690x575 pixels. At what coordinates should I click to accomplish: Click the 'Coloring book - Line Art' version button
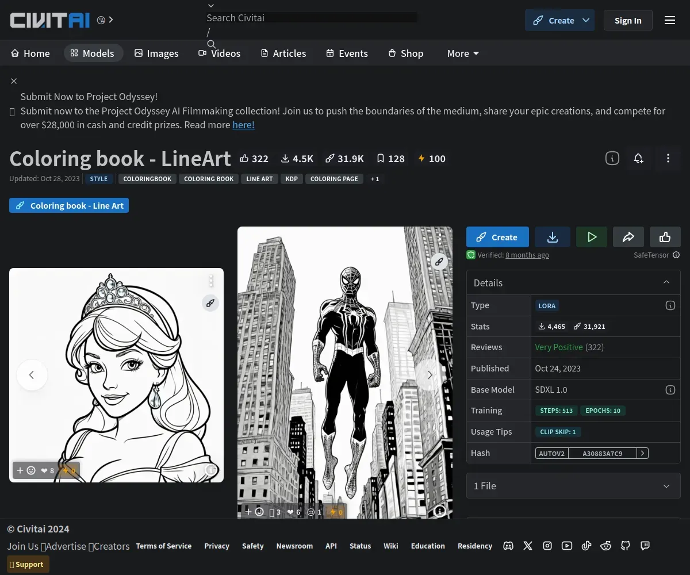click(69, 205)
